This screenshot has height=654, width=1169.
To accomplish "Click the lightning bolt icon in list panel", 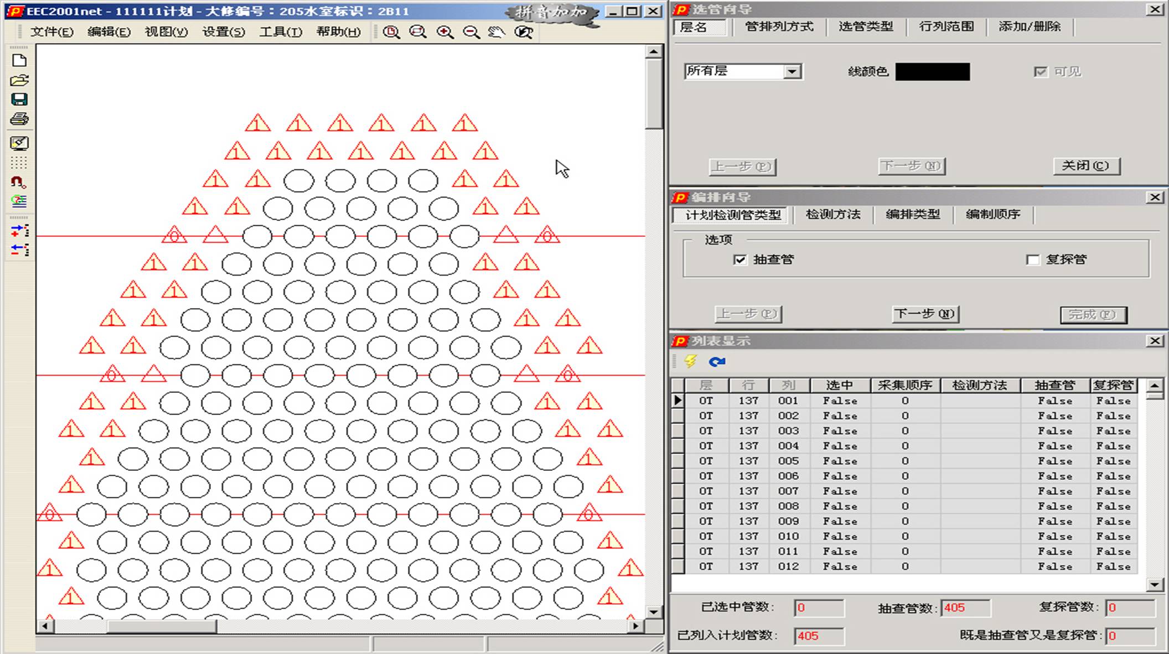I will click(x=690, y=362).
